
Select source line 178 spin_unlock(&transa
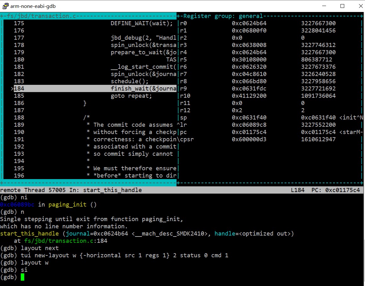coord(143,45)
